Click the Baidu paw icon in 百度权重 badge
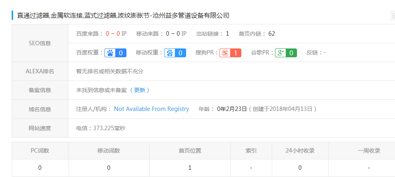Image resolution: width=395 pixels, height=177 pixels. [x=110, y=53]
